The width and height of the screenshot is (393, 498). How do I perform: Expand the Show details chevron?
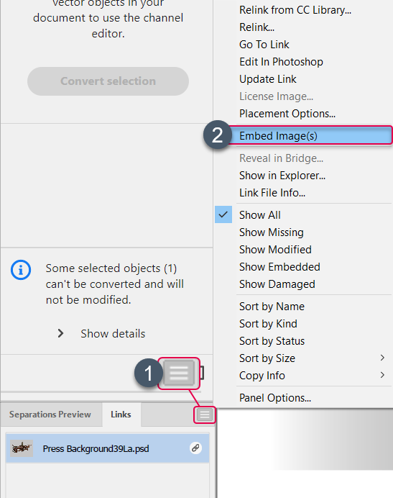pos(60,333)
